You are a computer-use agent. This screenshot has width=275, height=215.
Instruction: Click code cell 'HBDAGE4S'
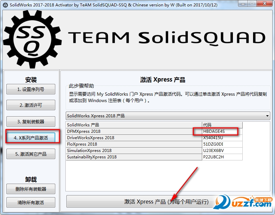pos(222,131)
